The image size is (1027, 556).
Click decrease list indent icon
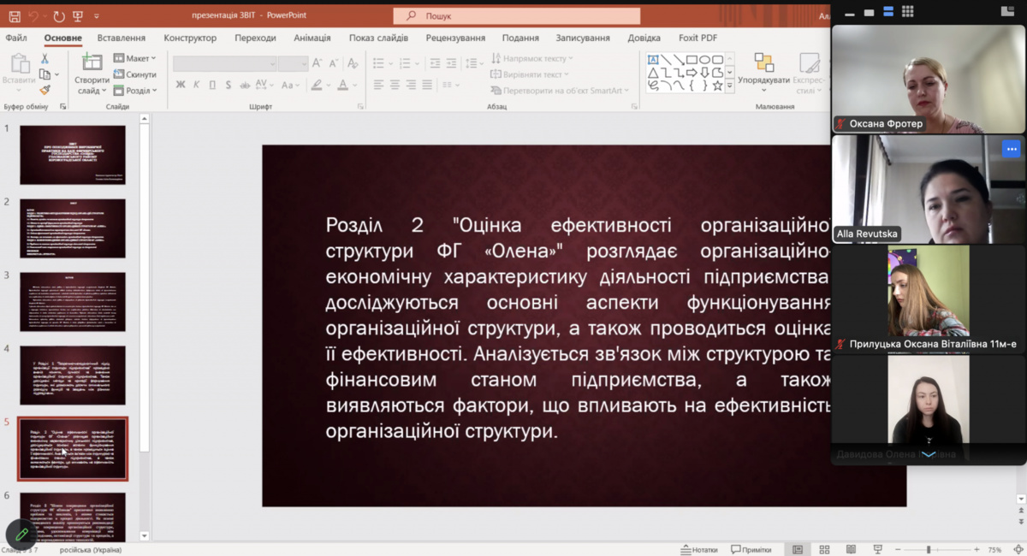click(x=435, y=62)
